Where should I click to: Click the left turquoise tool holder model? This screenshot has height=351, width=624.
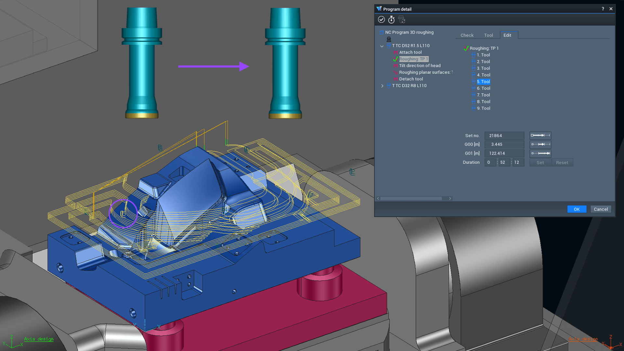142,62
